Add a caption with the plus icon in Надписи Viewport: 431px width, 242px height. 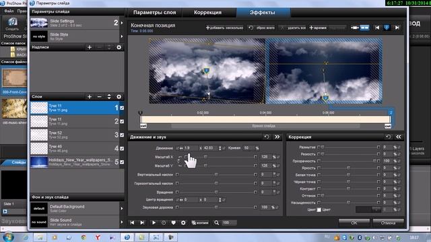coord(90,47)
